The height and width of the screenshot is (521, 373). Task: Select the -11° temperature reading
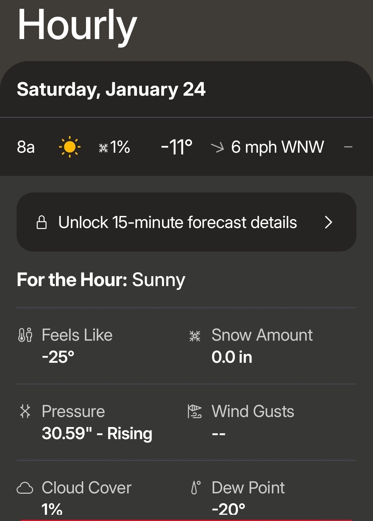(176, 147)
